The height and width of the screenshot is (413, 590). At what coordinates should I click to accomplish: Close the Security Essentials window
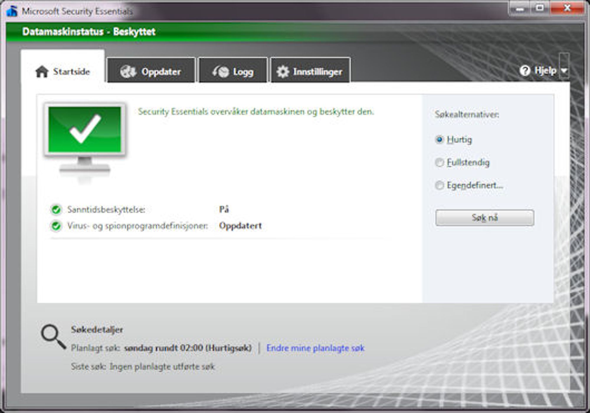pyautogui.click(x=567, y=8)
